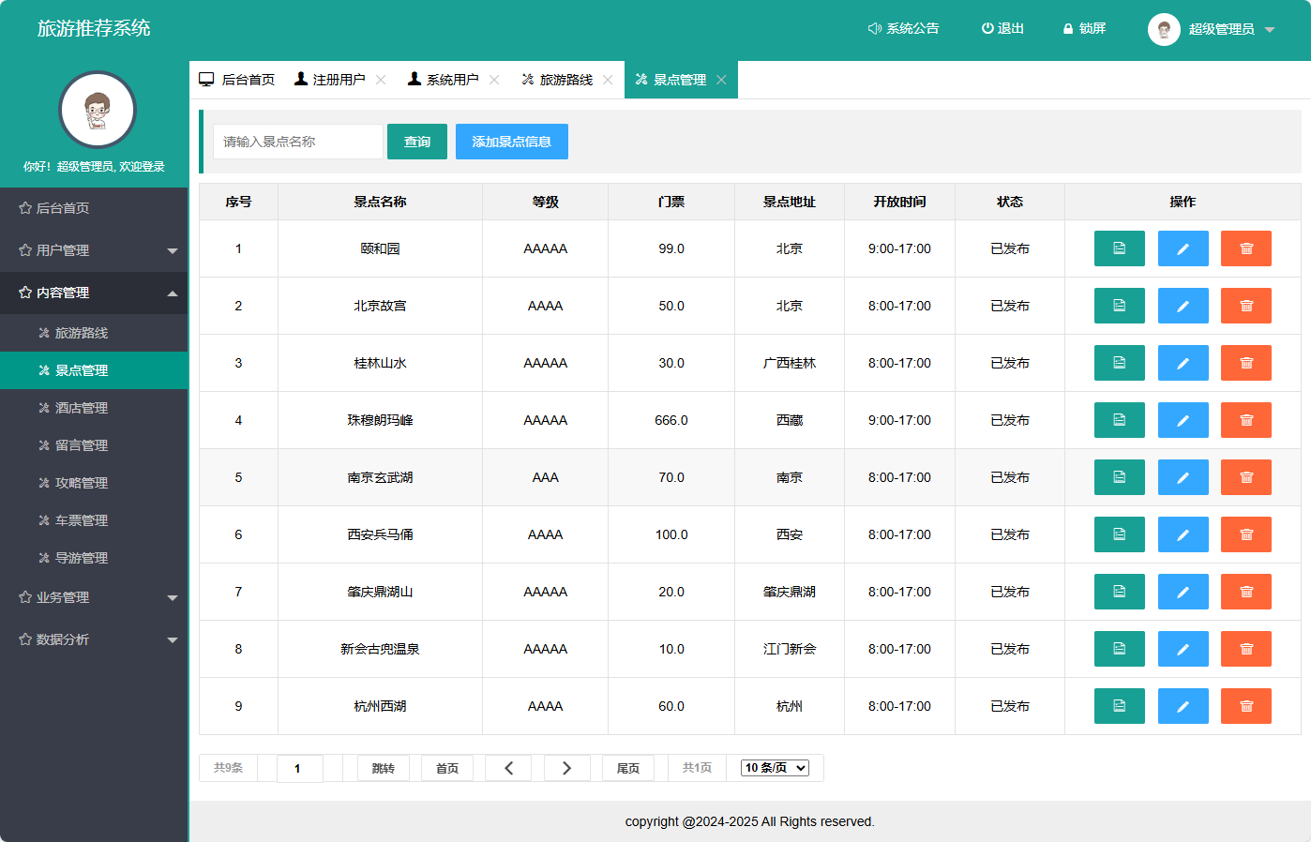The height and width of the screenshot is (842, 1311).
Task: View details of 杭州西湖
Action: tap(1119, 706)
